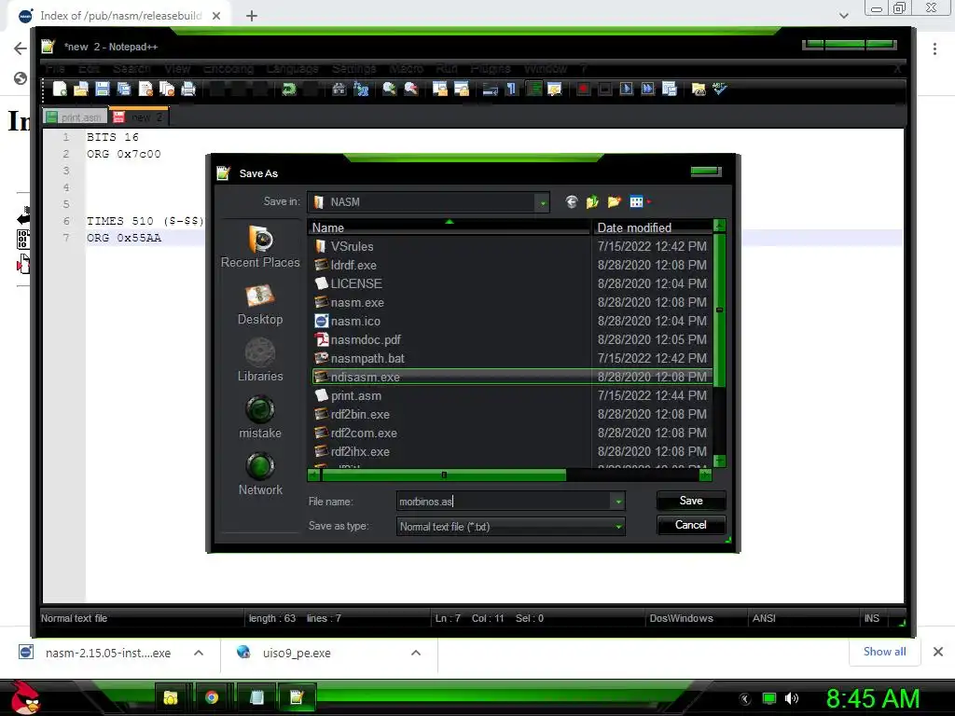The height and width of the screenshot is (716, 955).
Task: Open Chrome from the taskbar
Action: tap(212, 697)
